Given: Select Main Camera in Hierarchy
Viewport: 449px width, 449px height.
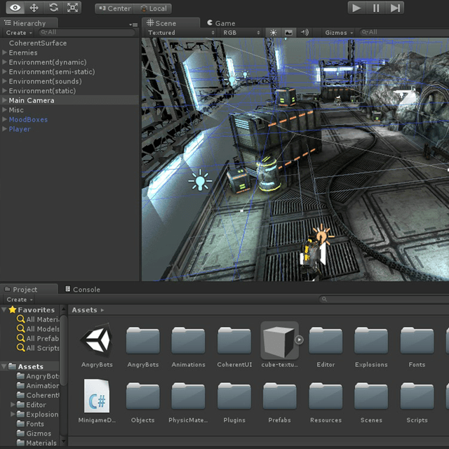Looking at the screenshot, I should coord(32,100).
